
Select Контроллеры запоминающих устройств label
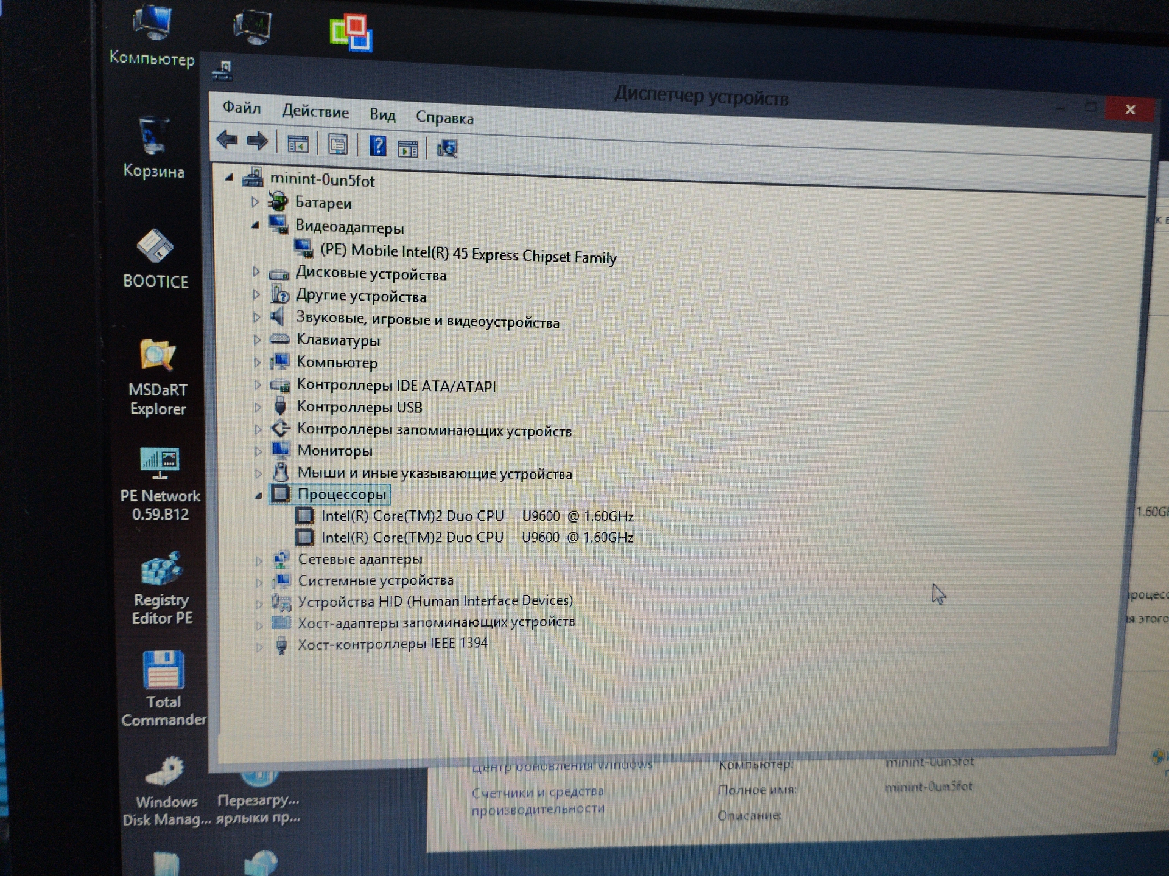[434, 430]
